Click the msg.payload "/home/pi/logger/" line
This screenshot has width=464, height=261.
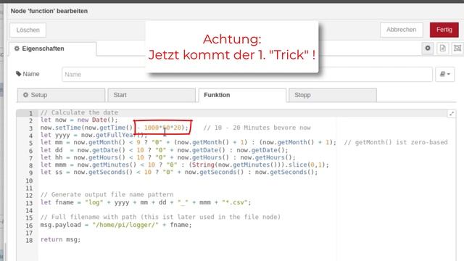pos(116,225)
